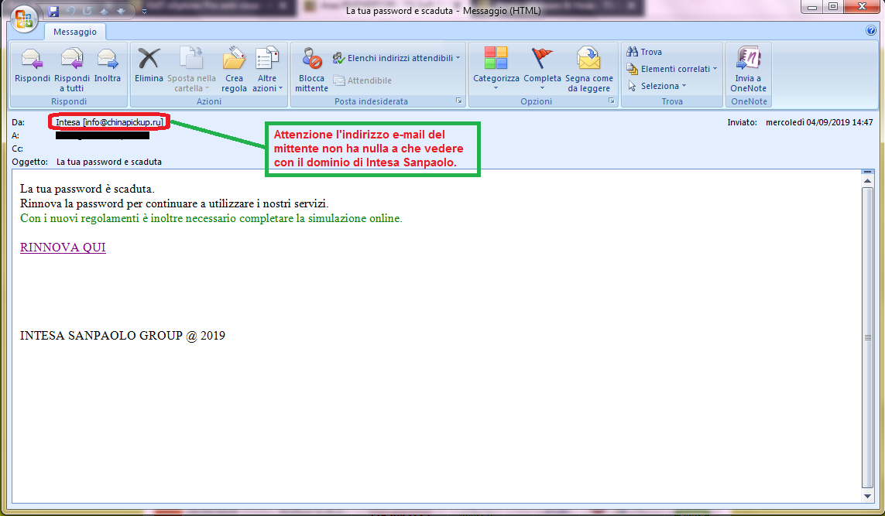Click the green line 'Con i nuovi regolamenti'
The height and width of the screenshot is (516, 885).
click(x=211, y=218)
